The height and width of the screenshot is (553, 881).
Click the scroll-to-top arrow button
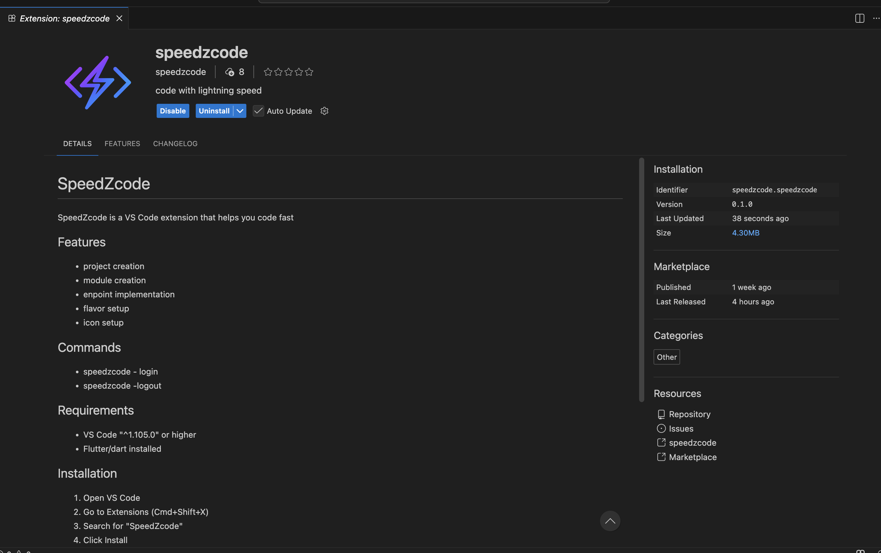[610, 520]
